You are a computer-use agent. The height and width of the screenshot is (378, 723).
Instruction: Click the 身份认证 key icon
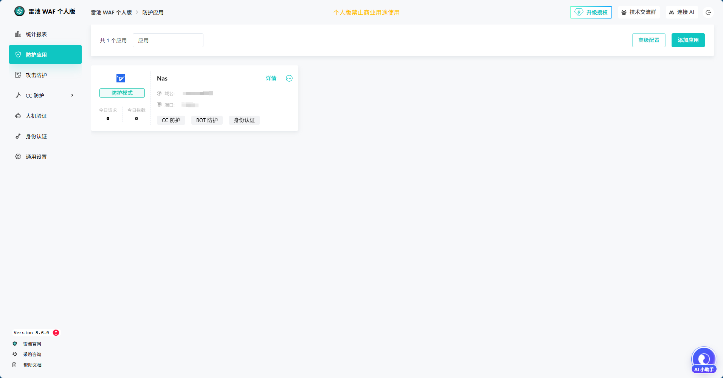tap(18, 136)
